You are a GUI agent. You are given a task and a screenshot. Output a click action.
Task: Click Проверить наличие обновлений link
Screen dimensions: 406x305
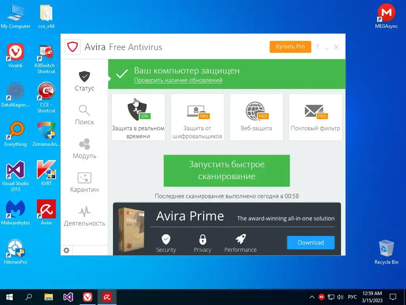coord(178,80)
